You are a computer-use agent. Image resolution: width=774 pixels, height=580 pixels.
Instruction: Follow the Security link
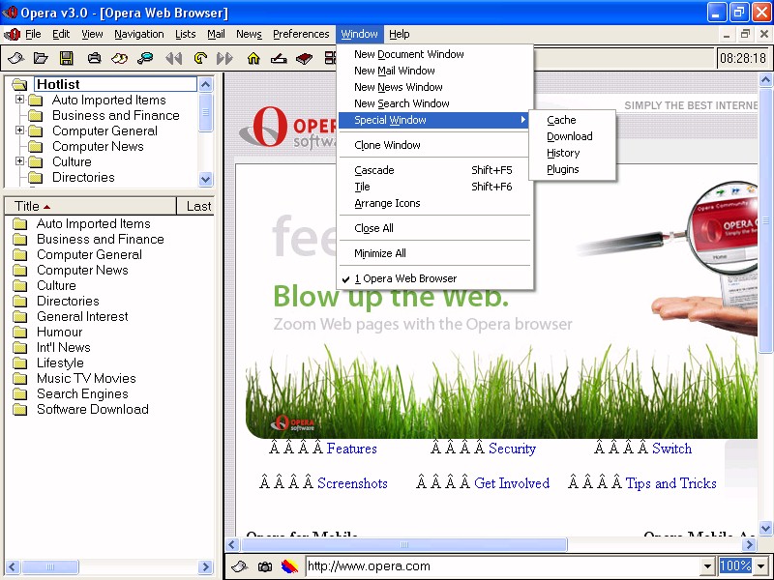512,449
